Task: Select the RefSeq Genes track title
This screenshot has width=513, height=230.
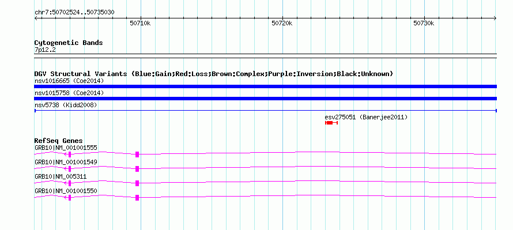Action: click(59, 141)
